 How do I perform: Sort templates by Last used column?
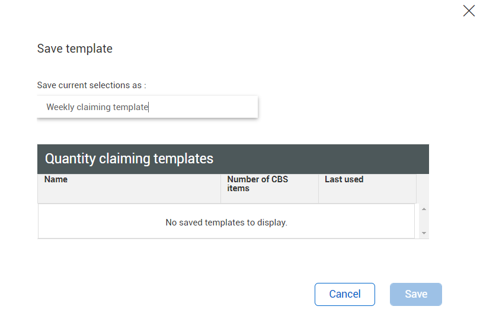[x=344, y=179]
